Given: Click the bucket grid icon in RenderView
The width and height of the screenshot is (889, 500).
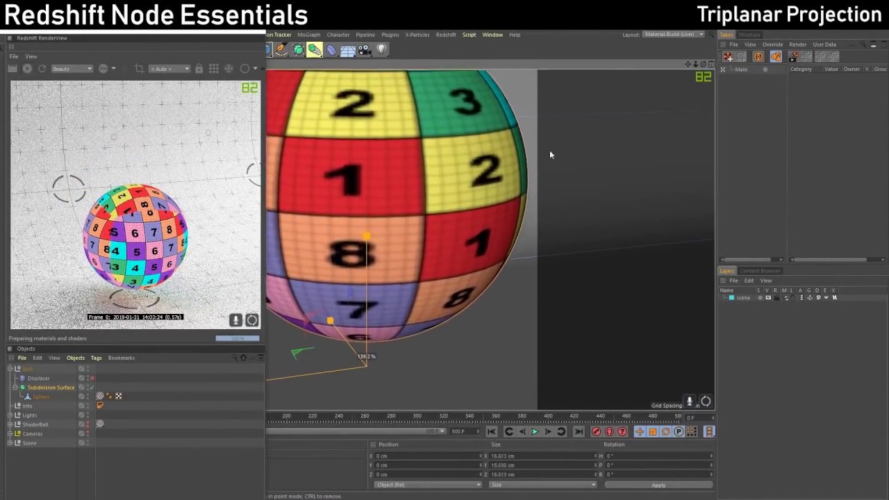Looking at the screenshot, I should [214, 69].
